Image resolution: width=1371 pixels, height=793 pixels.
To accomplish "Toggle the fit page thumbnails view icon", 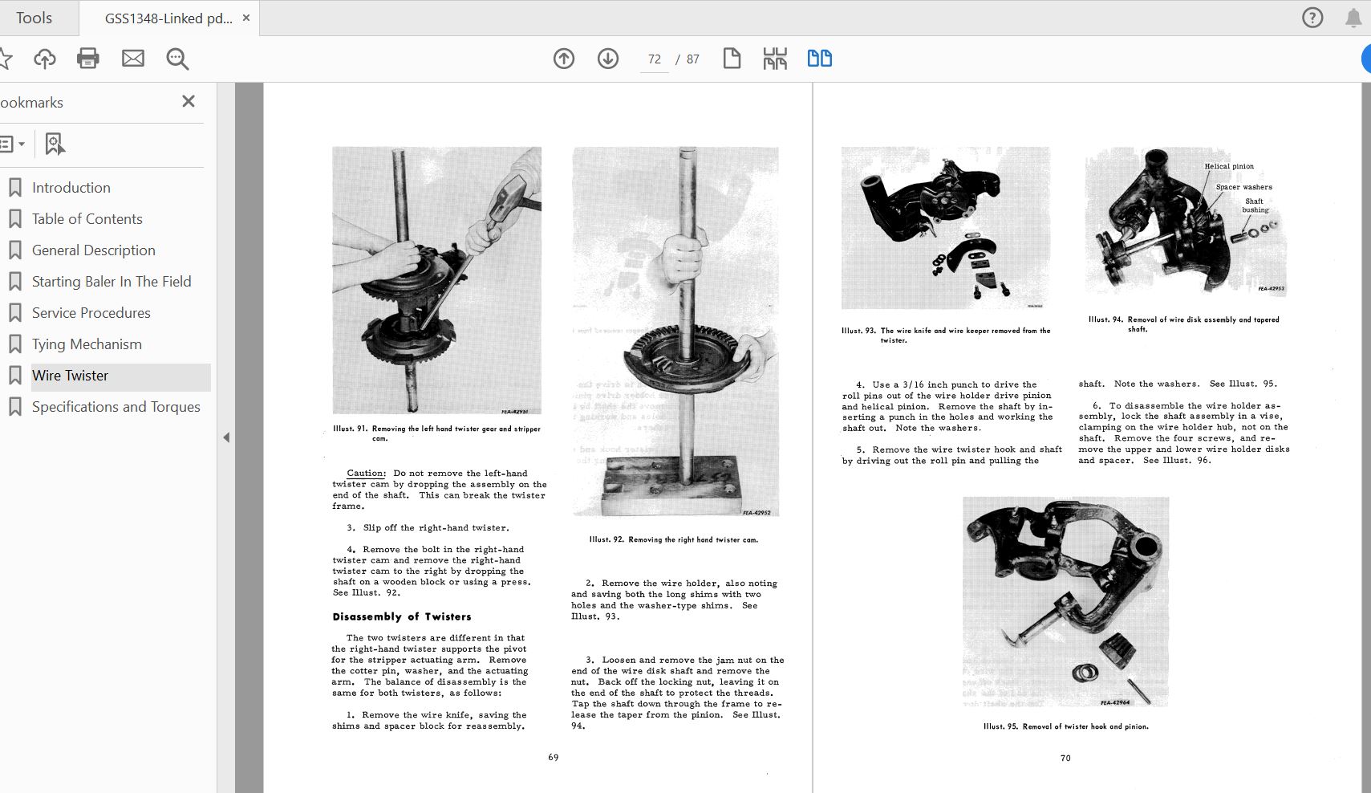I will [775, 59].
